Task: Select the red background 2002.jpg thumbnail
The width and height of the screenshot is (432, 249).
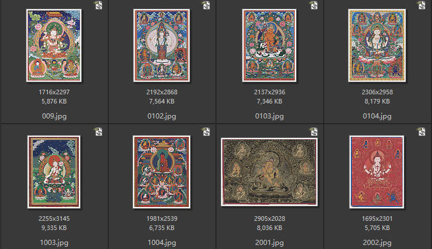Action: [x=377, y=172]
